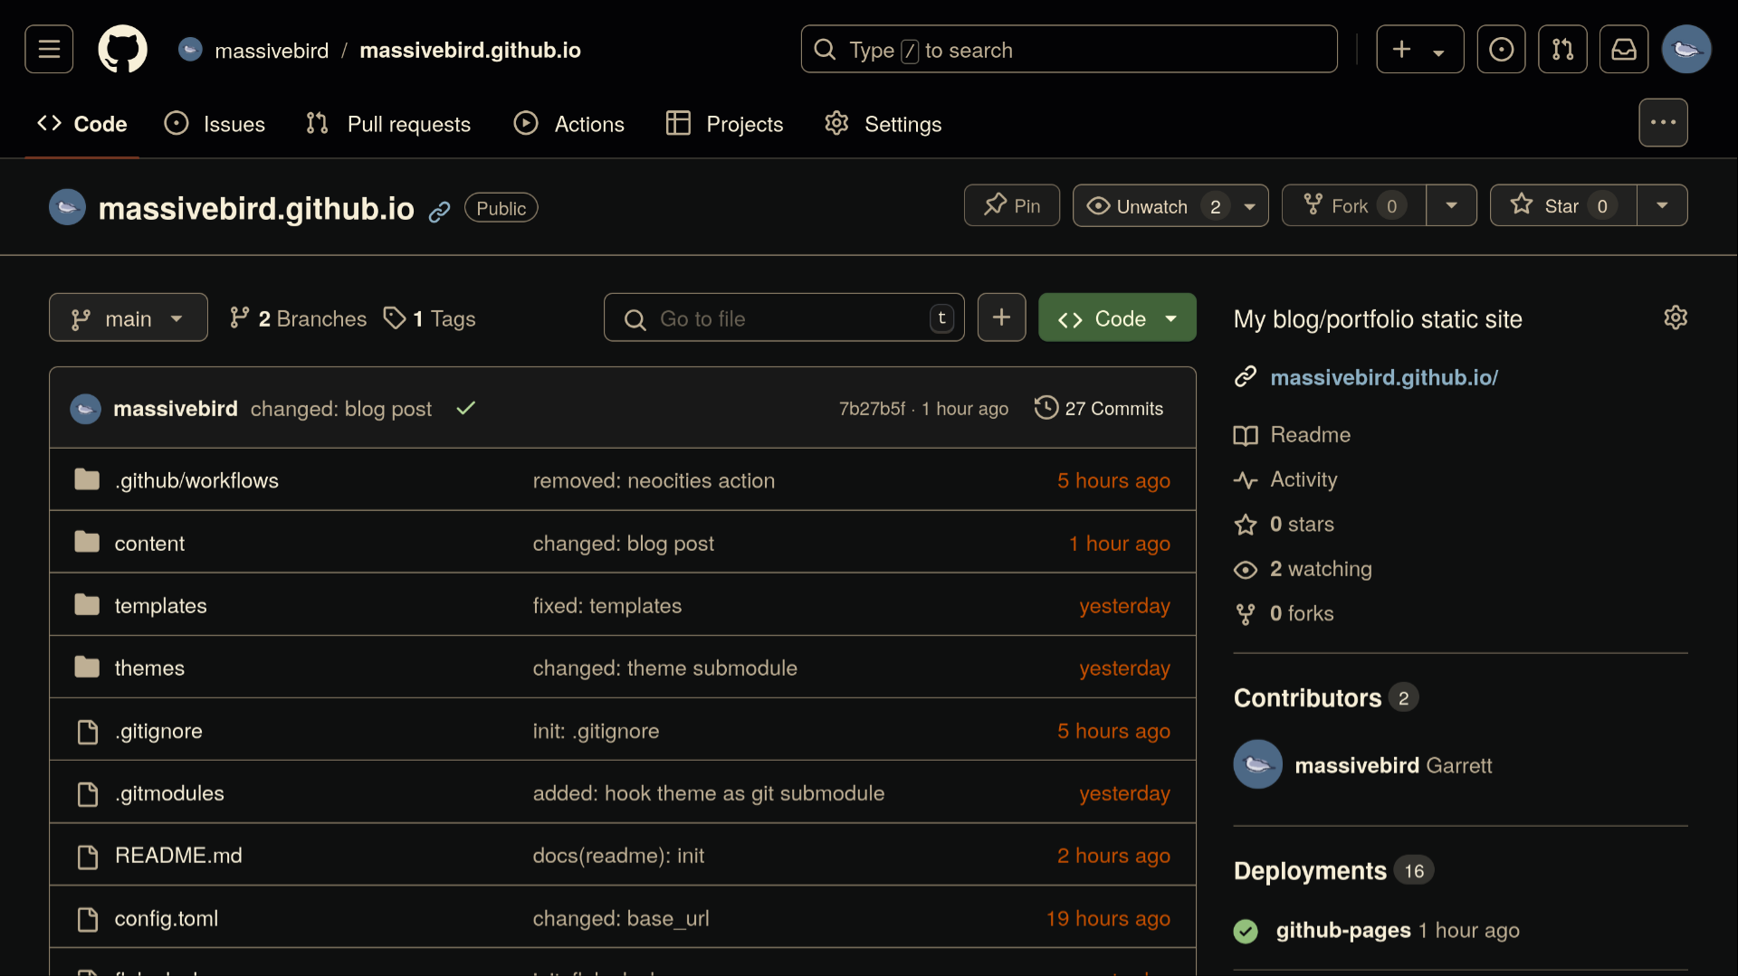The height and width of the screenshot is (976, 1738).
Task: Switch to the Actions tab
Action: 569,124
